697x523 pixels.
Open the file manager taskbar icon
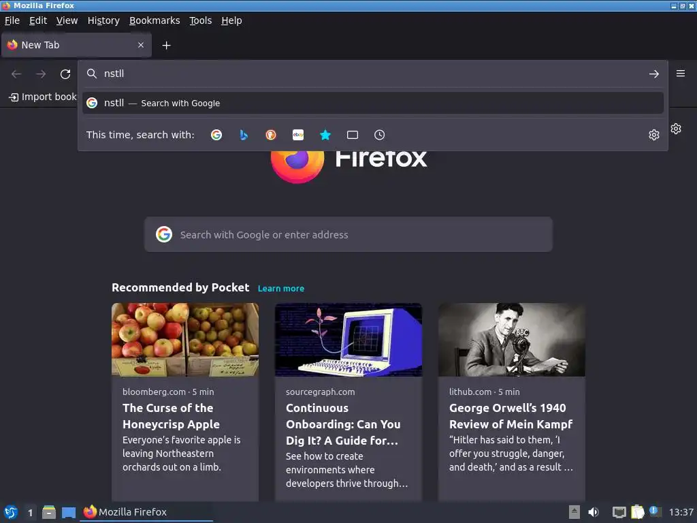pos(49,512)
